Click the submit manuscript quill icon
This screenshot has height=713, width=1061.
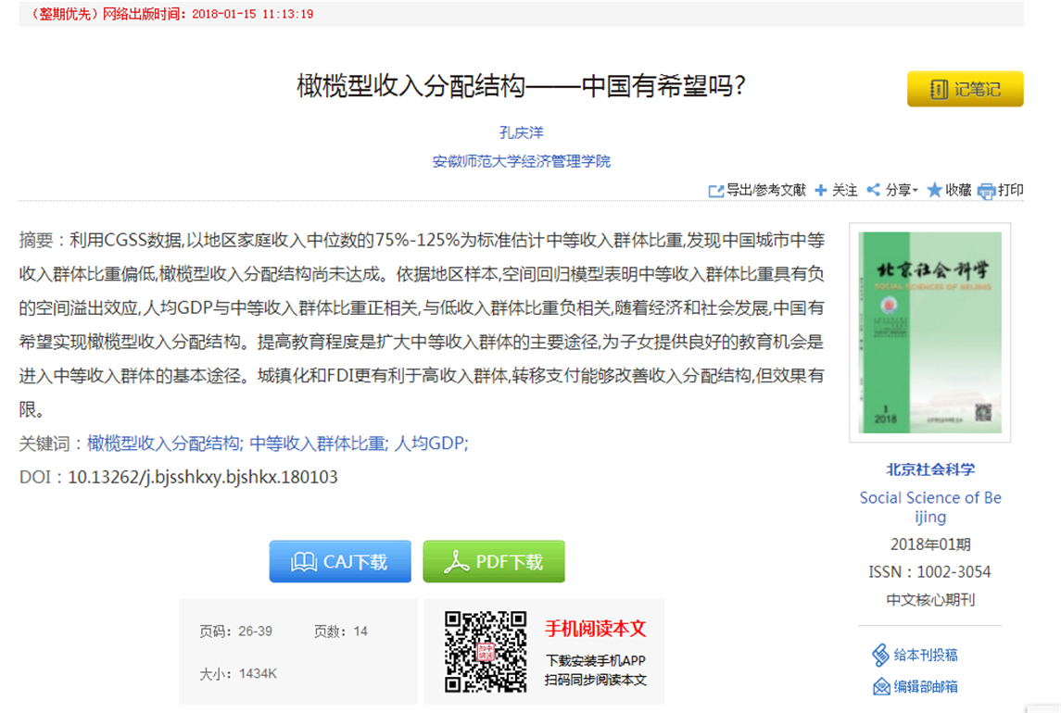pyautogui.click(x=880, y=656)
